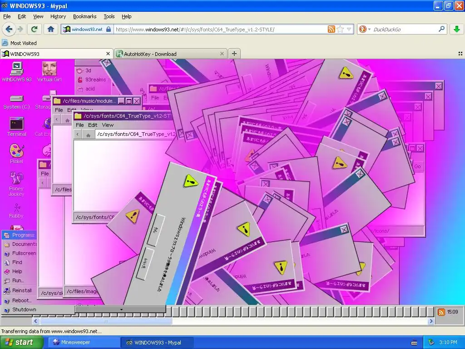Click the horizontal scrollbar right arrow

(431, 321)
